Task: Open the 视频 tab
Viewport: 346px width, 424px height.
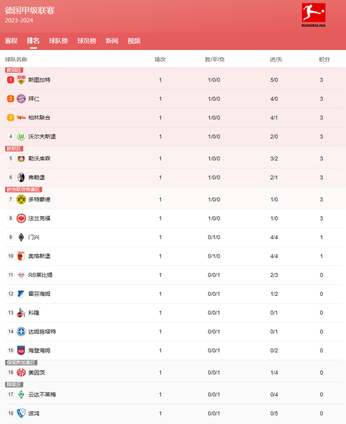Action: (x=134, y=41)
